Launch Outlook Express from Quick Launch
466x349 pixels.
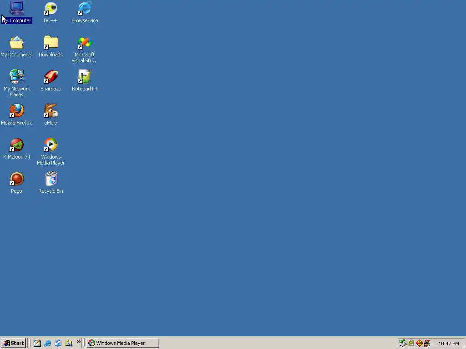pos(58,343)
